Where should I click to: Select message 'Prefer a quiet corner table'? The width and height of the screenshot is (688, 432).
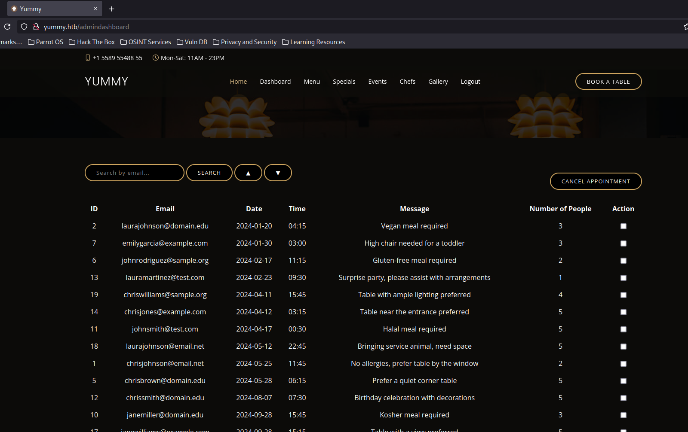pos(415,380)
